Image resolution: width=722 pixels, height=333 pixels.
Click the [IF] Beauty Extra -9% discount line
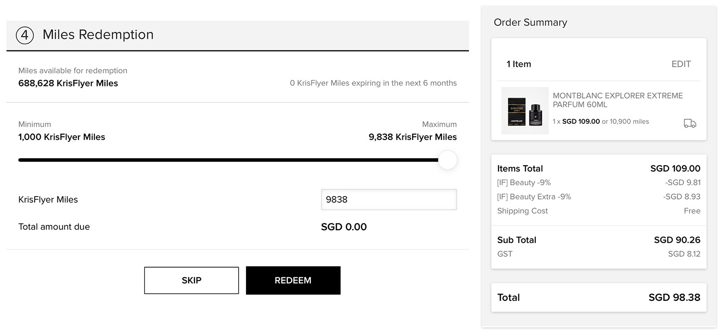coord(534,197)
